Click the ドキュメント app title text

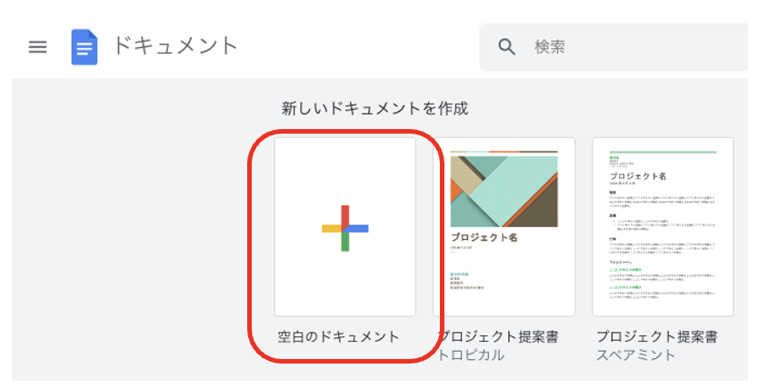click(175, 46)
